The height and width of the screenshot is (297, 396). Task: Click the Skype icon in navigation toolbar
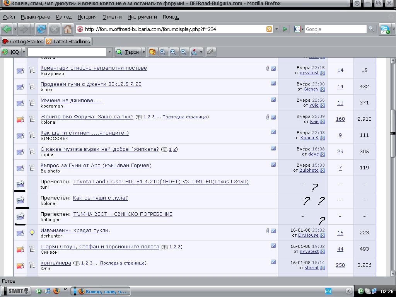[384, 29]
